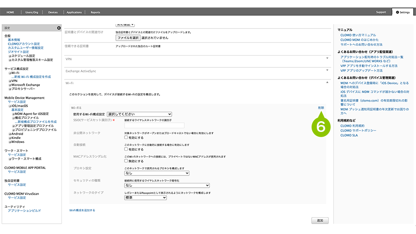Enable the 自動接続 checkbox
416x234 pixels.
[126, 149]
